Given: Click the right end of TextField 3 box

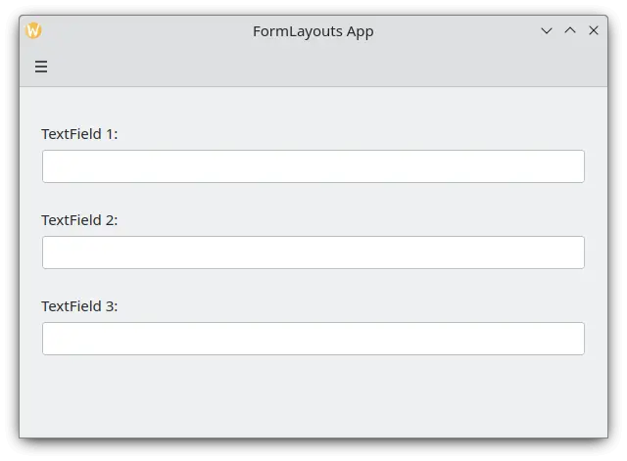Looking at the screenshot, I should tap(574, 339).
